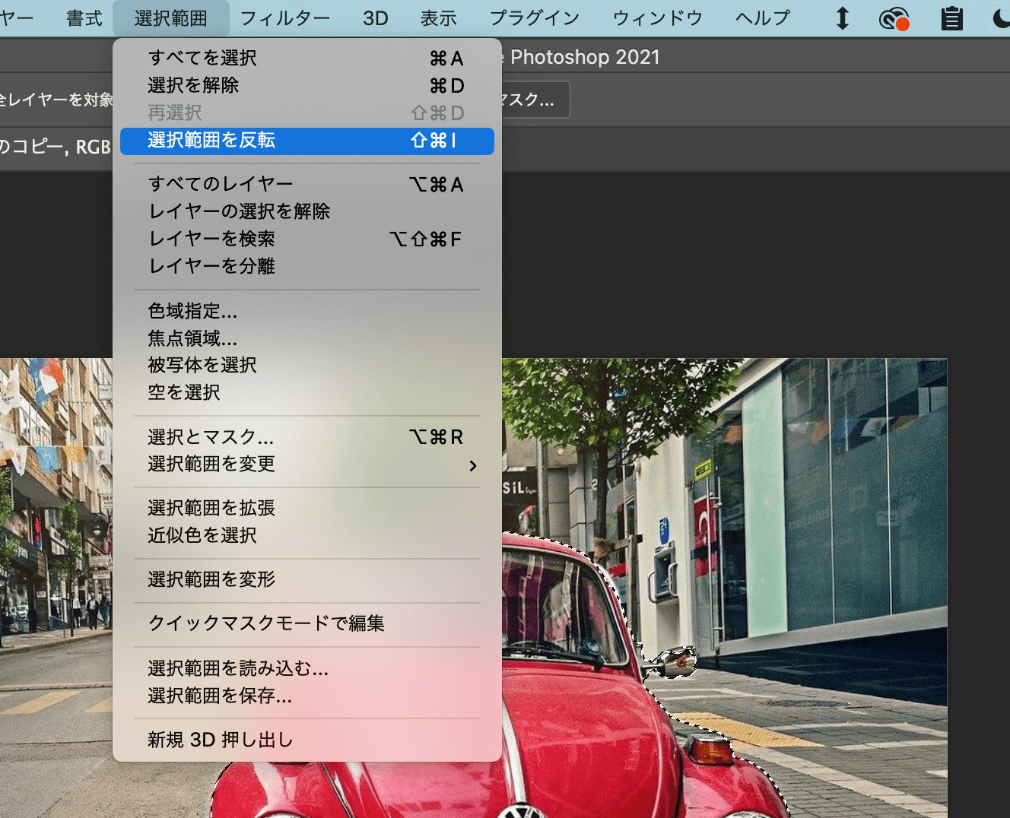Viewport: 1010px width, 818px height.
Task: Choose クイックマスクモードで編集 entry
Action: click(307, 623)
